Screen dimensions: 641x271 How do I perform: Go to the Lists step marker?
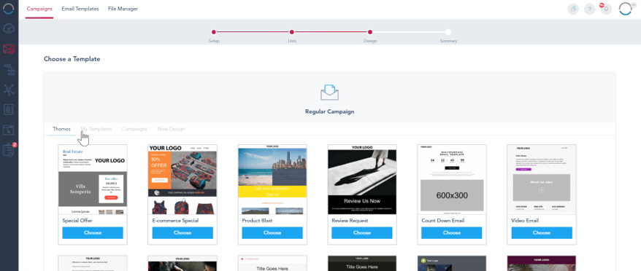[292, 32]
